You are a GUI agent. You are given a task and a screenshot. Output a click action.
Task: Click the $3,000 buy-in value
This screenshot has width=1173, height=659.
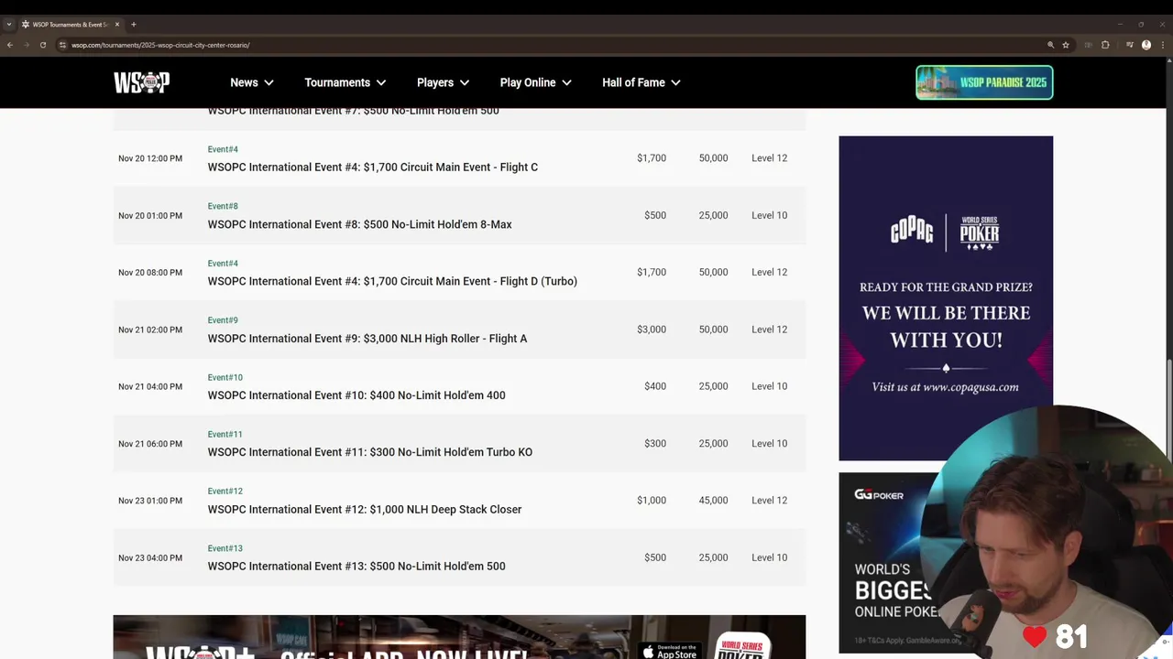pos(652,329)
